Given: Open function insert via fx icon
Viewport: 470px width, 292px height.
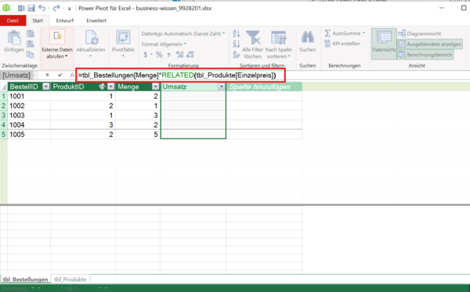Looking at the screenshot, I should [72, 75].
